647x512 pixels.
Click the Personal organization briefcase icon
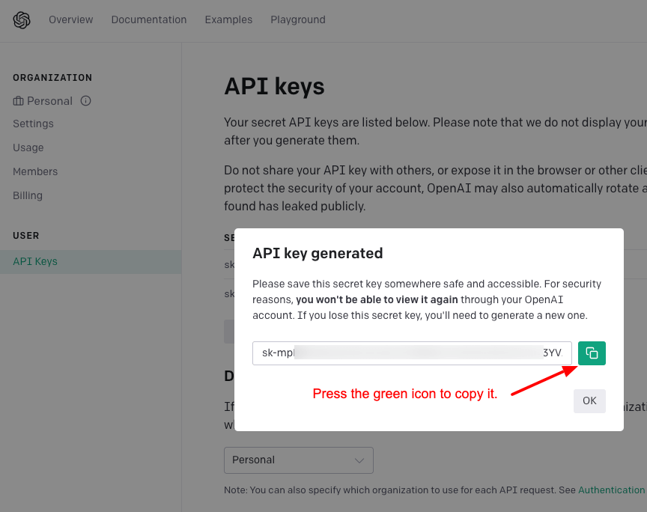click(18, 101)
